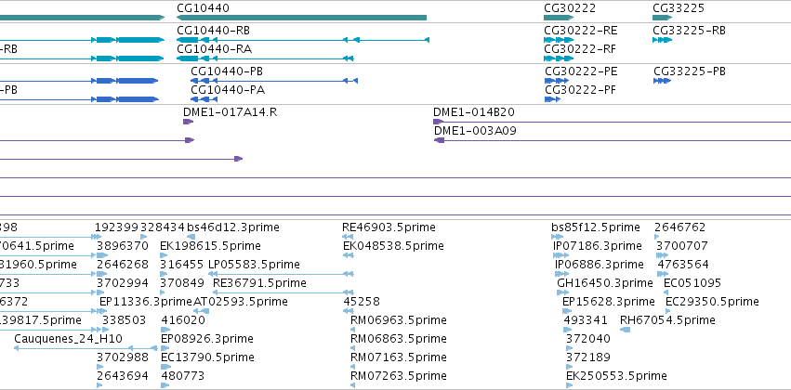Click the RM07263.5prime EST label
This screenshot has width=791, height=390.
click(x=399, y=376)
